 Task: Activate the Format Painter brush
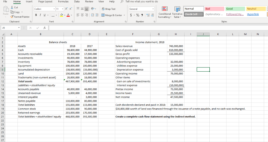pos(12,17)
